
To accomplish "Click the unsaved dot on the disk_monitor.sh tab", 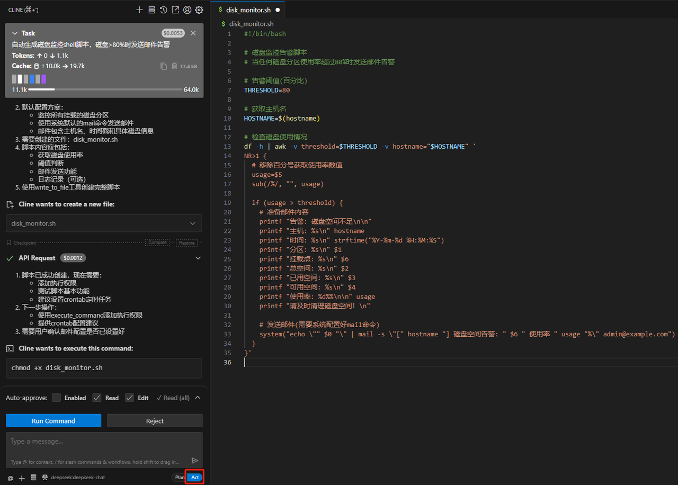I will [x=278, y=10].
